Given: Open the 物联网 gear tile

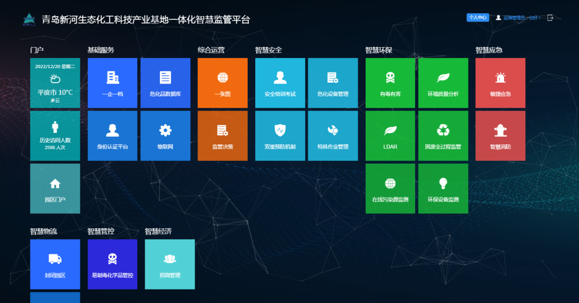Looking at the screenshot, I should tap(166, 136).
